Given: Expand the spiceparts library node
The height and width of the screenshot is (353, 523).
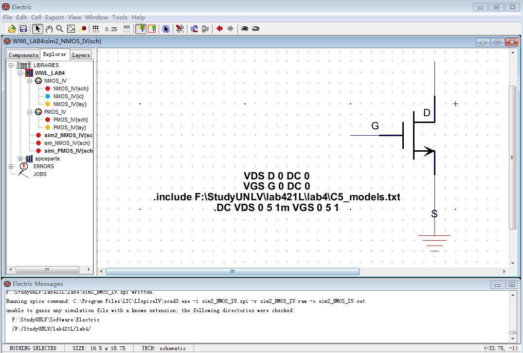Looking at the screenshot, I should click(20, 159).
